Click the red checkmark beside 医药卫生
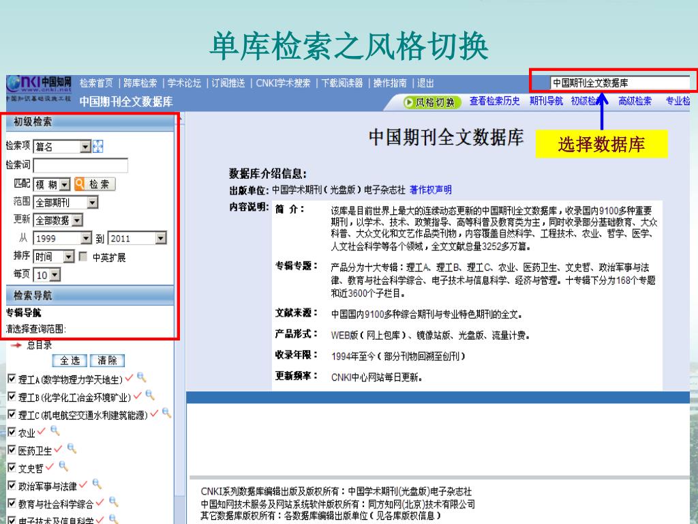698x524 pixels. tap(58, 449)
